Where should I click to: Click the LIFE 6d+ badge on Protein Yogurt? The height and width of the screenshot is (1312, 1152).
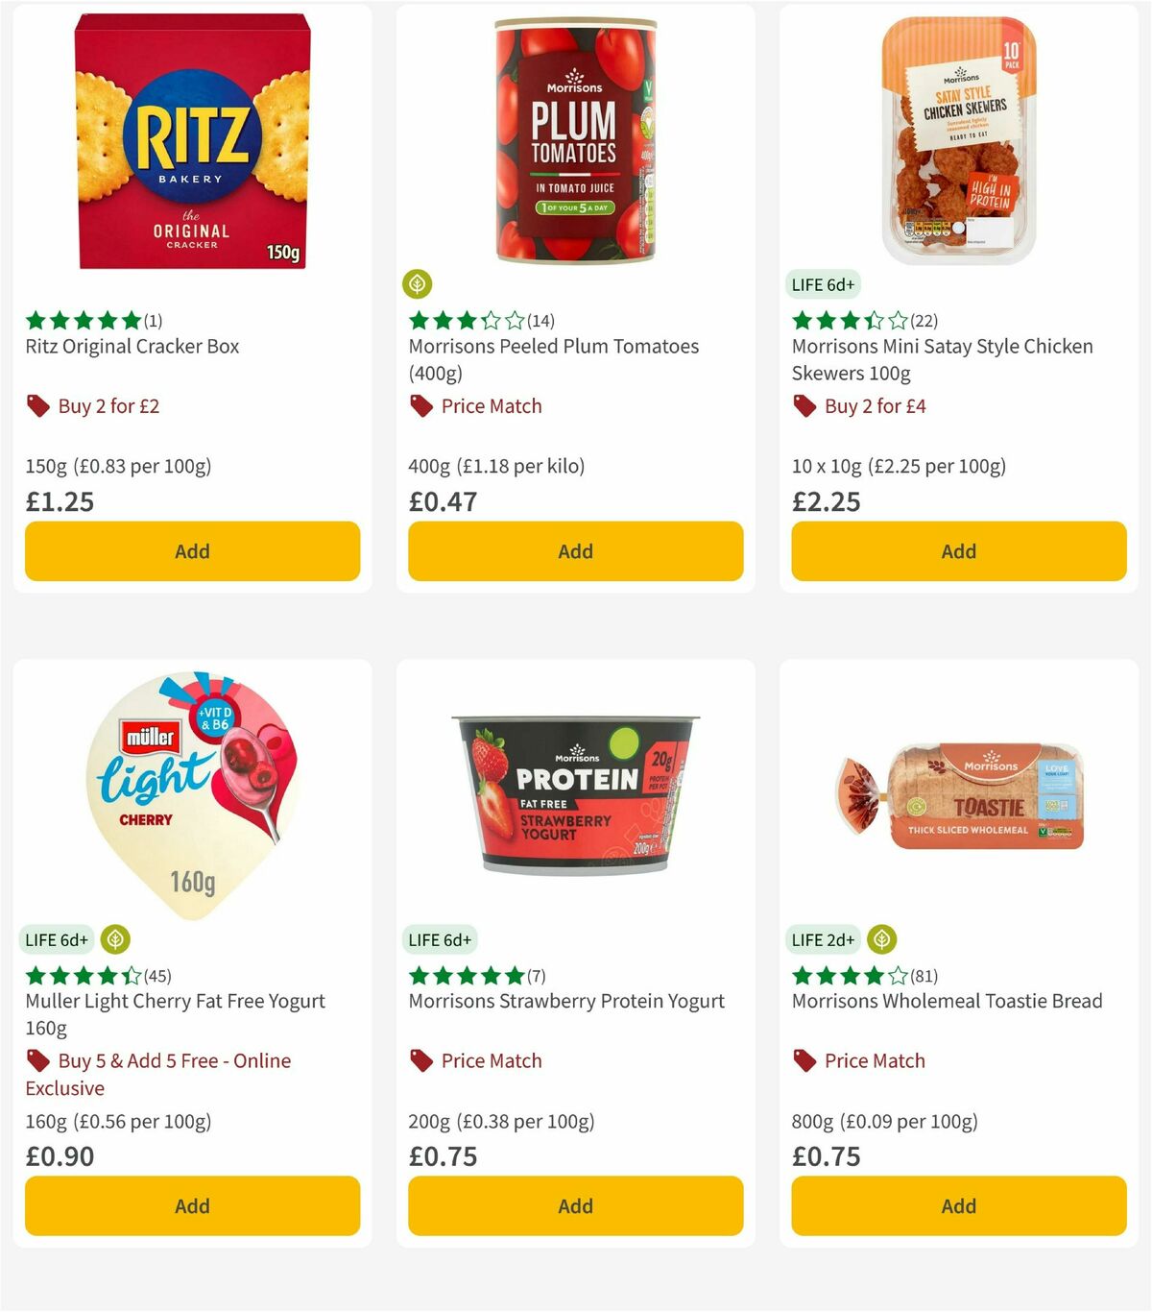point(440,939)
